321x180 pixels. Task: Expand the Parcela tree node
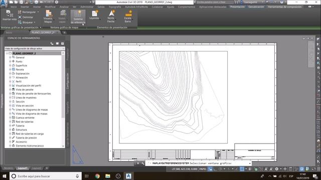[x=10, y=69]
